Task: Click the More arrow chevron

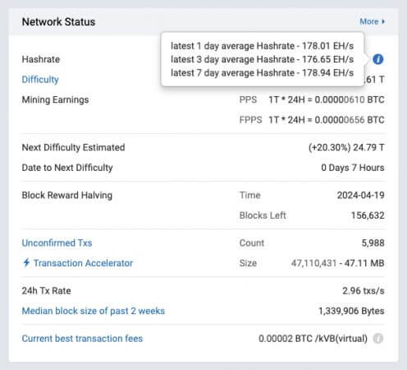Action: [383, 21]
